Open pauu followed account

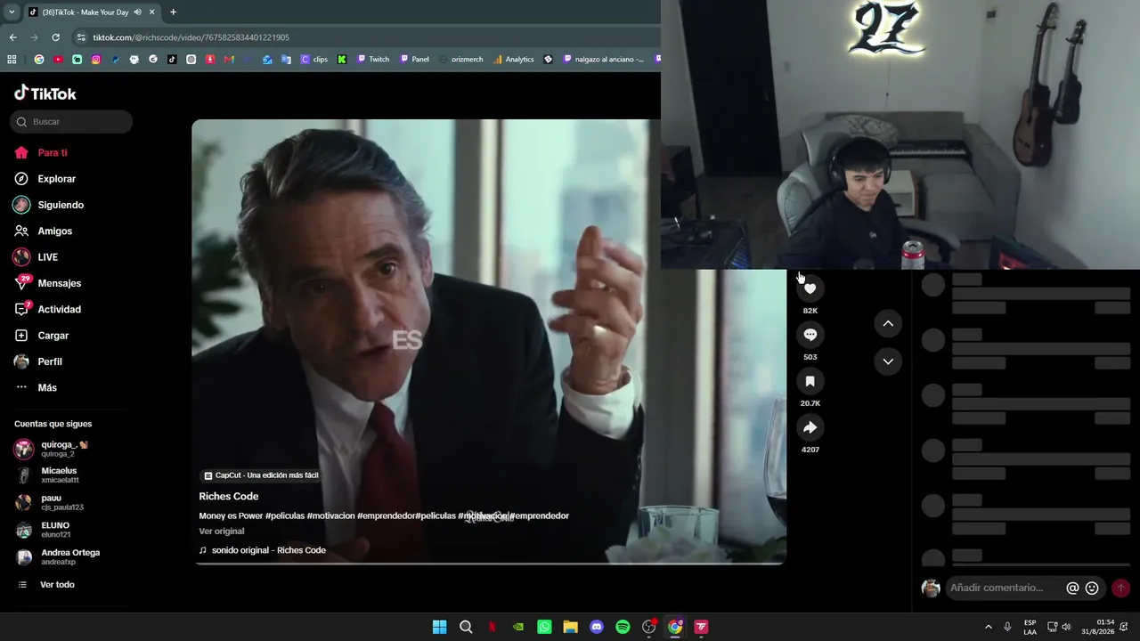click(64, 503)
